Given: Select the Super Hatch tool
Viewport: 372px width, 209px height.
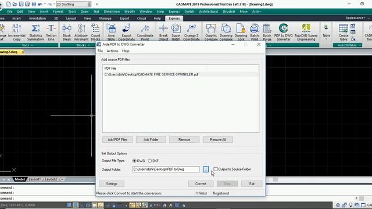Looking at the screenshot, I should (x=176, y=33).
